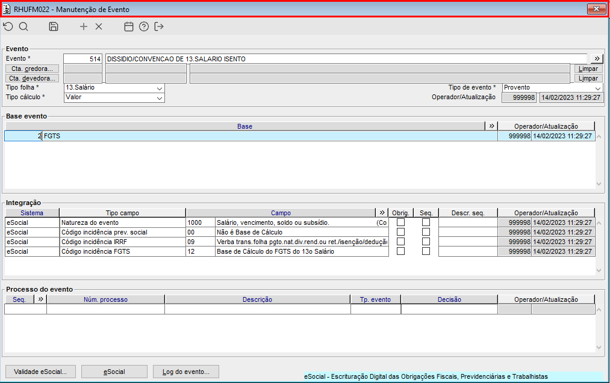Click Limpar for the Cta. credora row

[x=588, y=69]
